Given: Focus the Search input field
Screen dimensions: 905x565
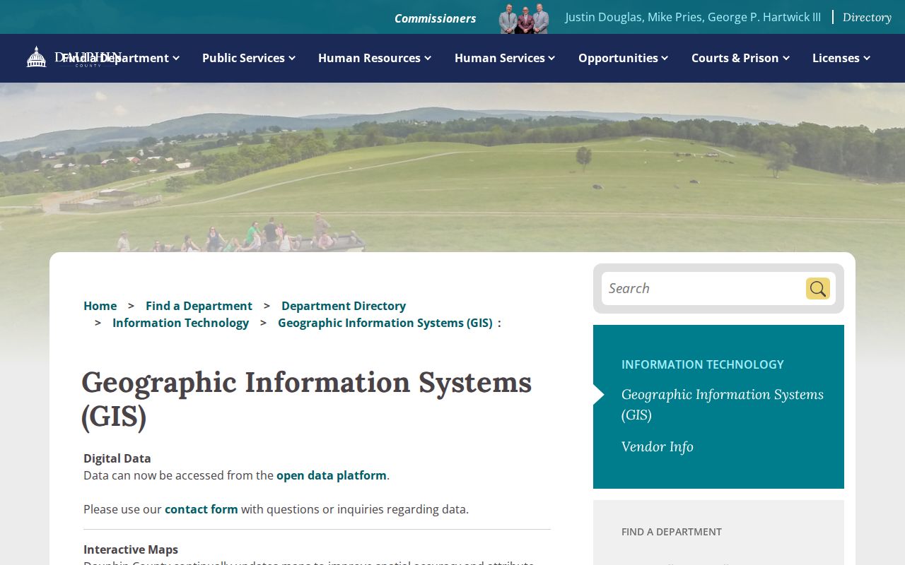Looking at the screenshot, I should pyautogui.click(x=703, y=288).
